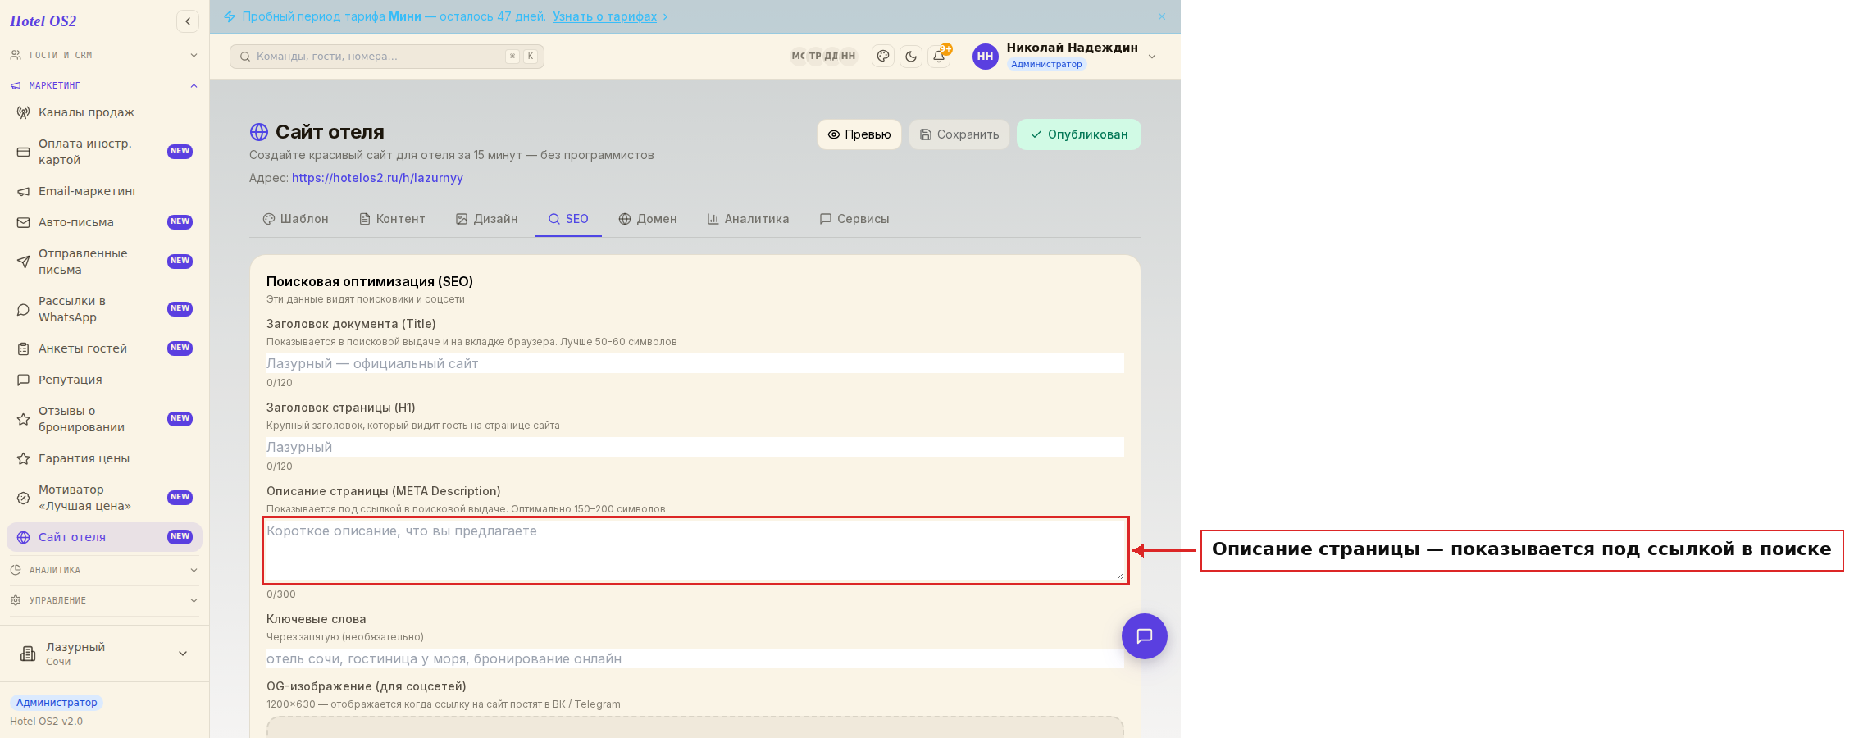The height and width of the screenshot is (738, 1863).
Task: Focus the command search field
Action: click(387, 57)
